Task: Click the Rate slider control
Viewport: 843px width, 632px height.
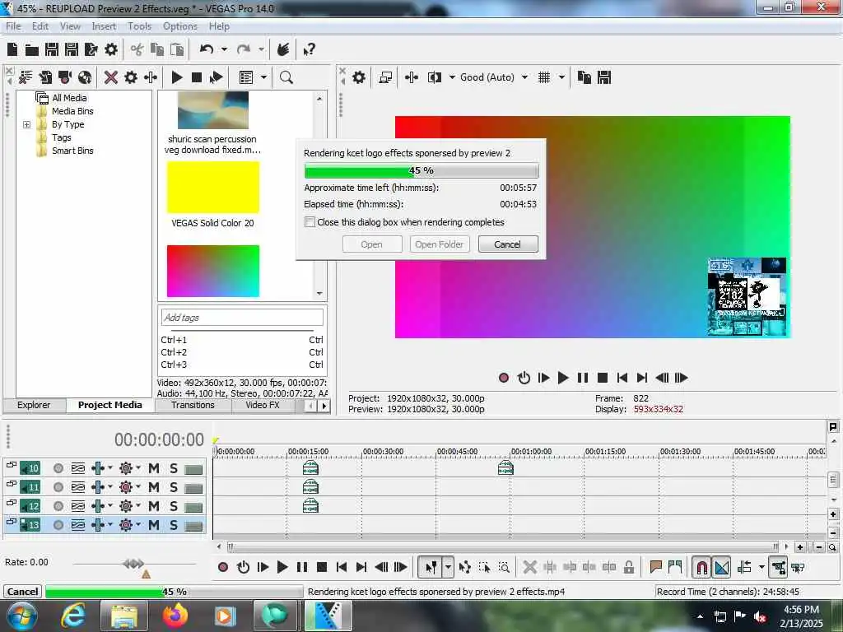Action: (x=133, y=564)
